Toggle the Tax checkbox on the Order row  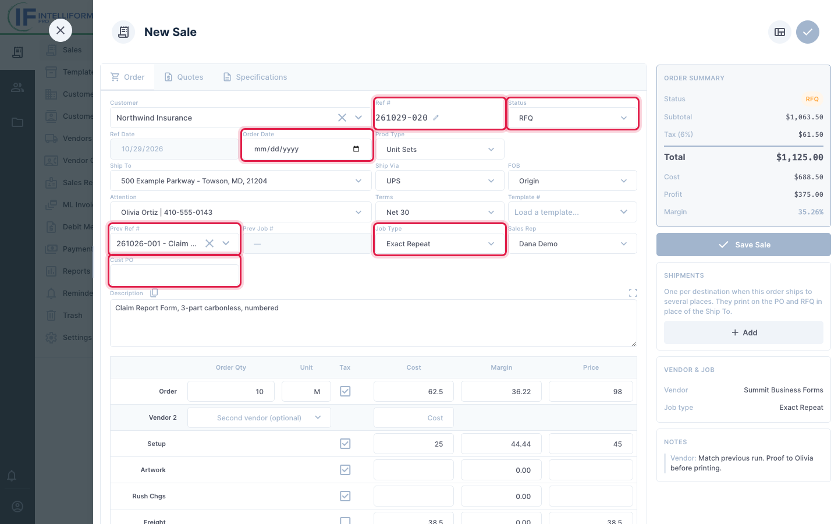(345, 391)
